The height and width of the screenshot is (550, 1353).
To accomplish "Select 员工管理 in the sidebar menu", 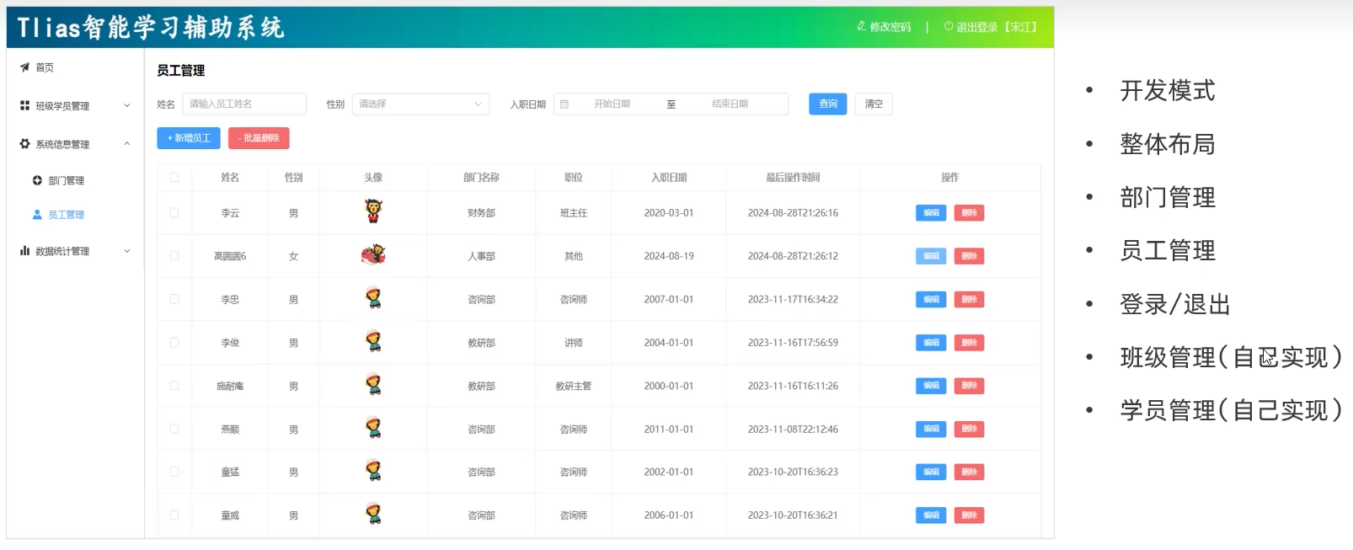I will click(x=66, y=215).
